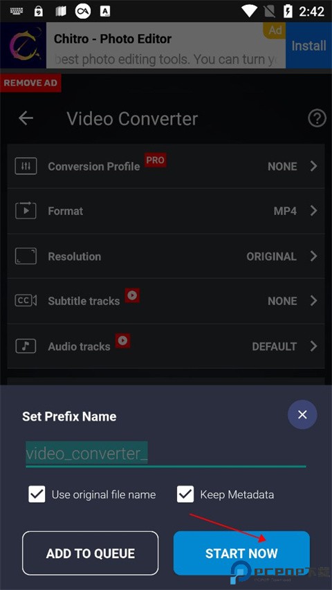Toggle the Keep Metadata checkbox
332x590 pixels.
point(185,494)
